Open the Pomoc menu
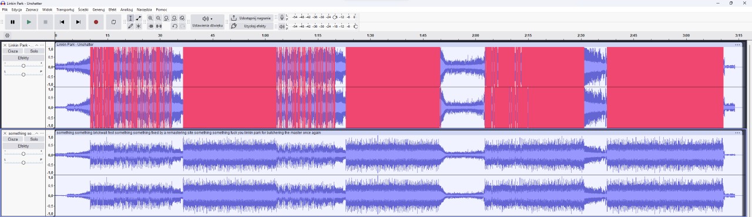This screenshot has height=217, width=752. pos(161,9)
